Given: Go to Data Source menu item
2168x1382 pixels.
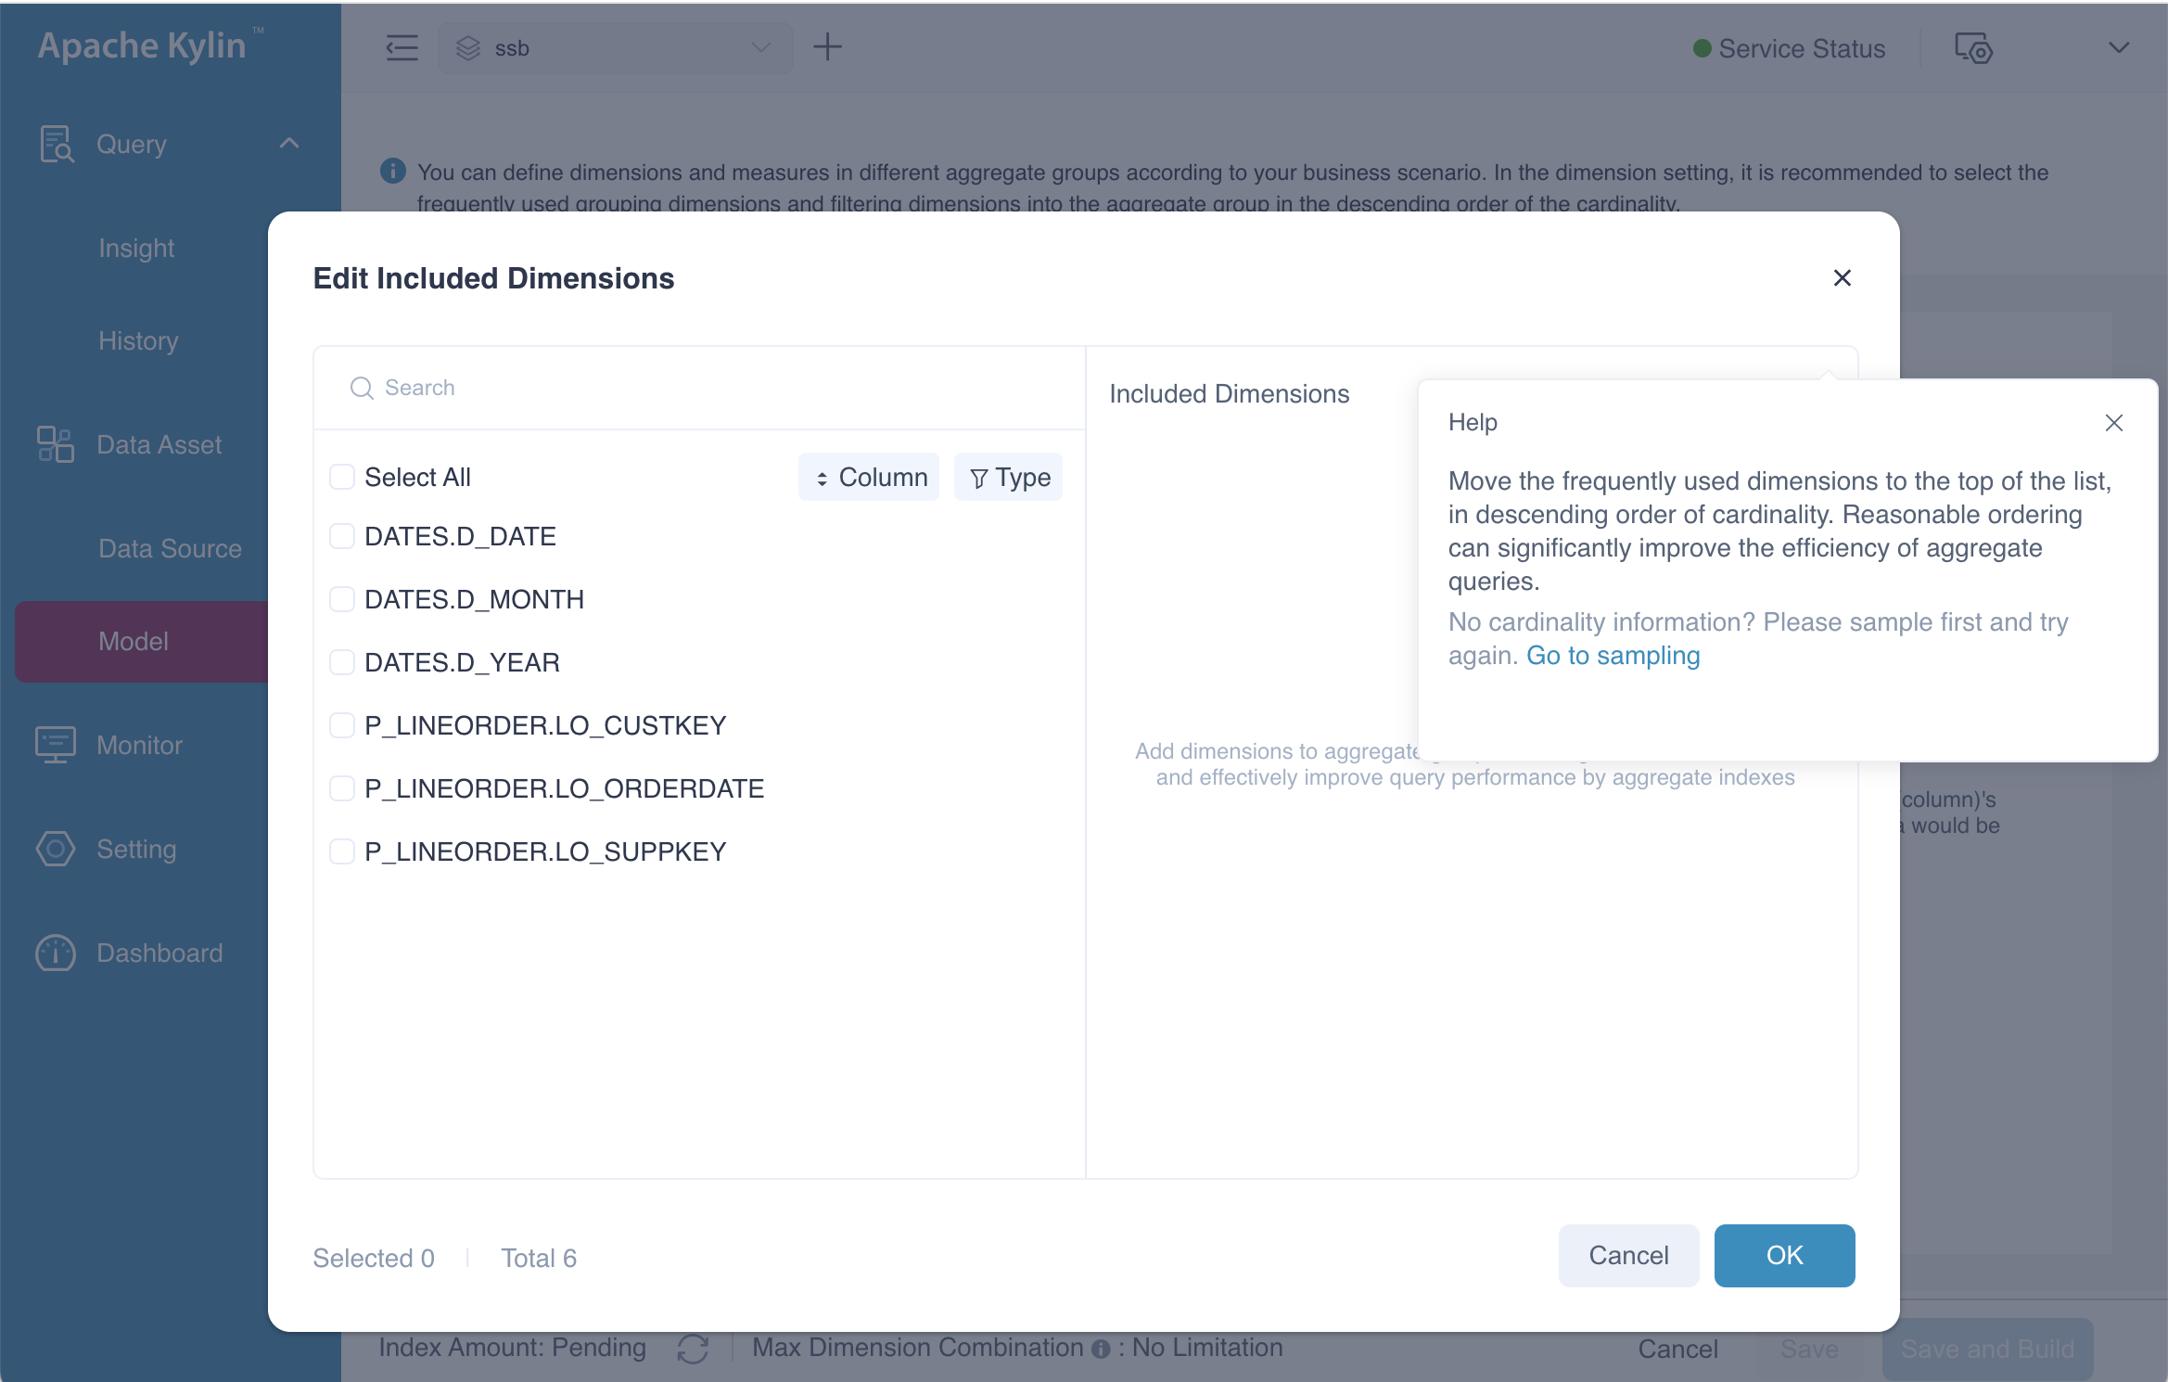Looking at the screenshot, I should (170, 548).
